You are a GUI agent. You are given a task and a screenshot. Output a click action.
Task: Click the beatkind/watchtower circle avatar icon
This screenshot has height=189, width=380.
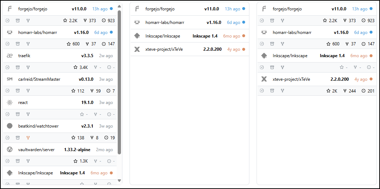[10, 126]
